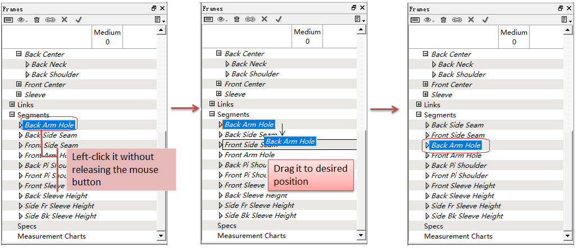Toggle the eye visibility icon in right panel
The height and width of the screenshot is (251, 578).
click(x=430, y=20)
